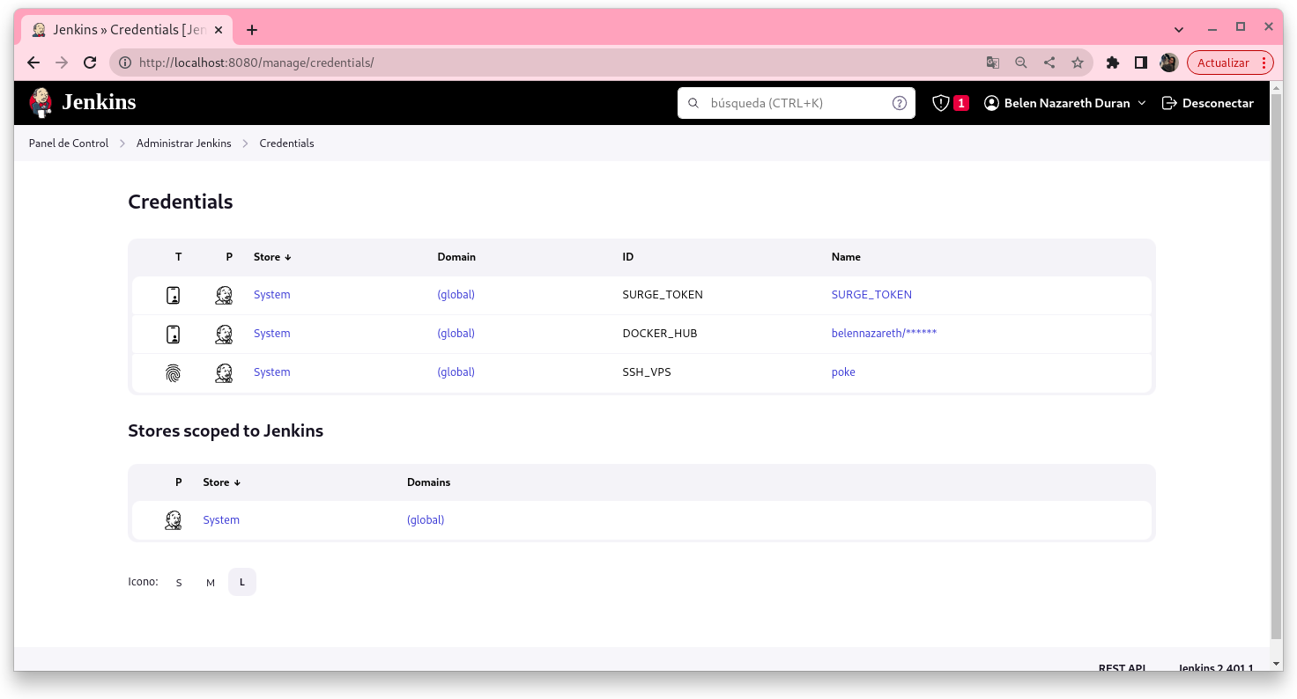This screenshot has width=1297, height=699.
Task: Click the fingerprint icon for SSH_VPS
Action: (174, 372)
